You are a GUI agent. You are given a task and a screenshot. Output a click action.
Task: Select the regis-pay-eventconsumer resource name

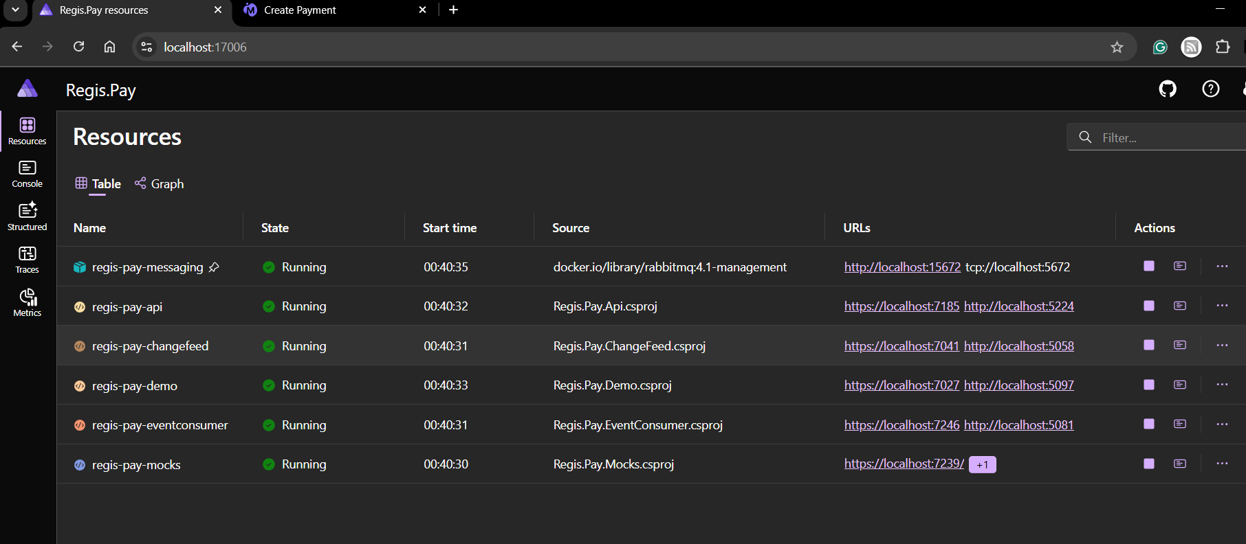pyautogui.click(x=160, y=425)
